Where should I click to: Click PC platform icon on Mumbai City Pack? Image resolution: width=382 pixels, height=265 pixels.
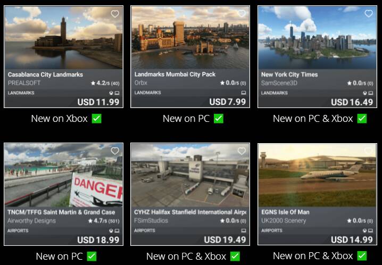(x=243, y=93)
